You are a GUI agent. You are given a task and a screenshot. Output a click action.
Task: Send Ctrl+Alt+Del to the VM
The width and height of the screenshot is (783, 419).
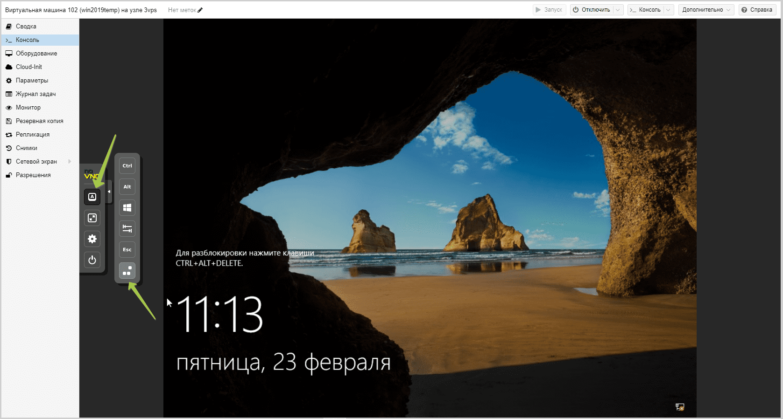pos(127,270)
